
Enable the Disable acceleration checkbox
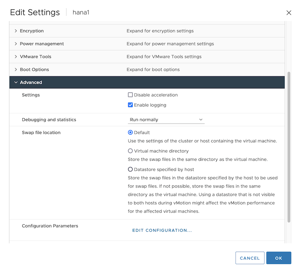130,95
